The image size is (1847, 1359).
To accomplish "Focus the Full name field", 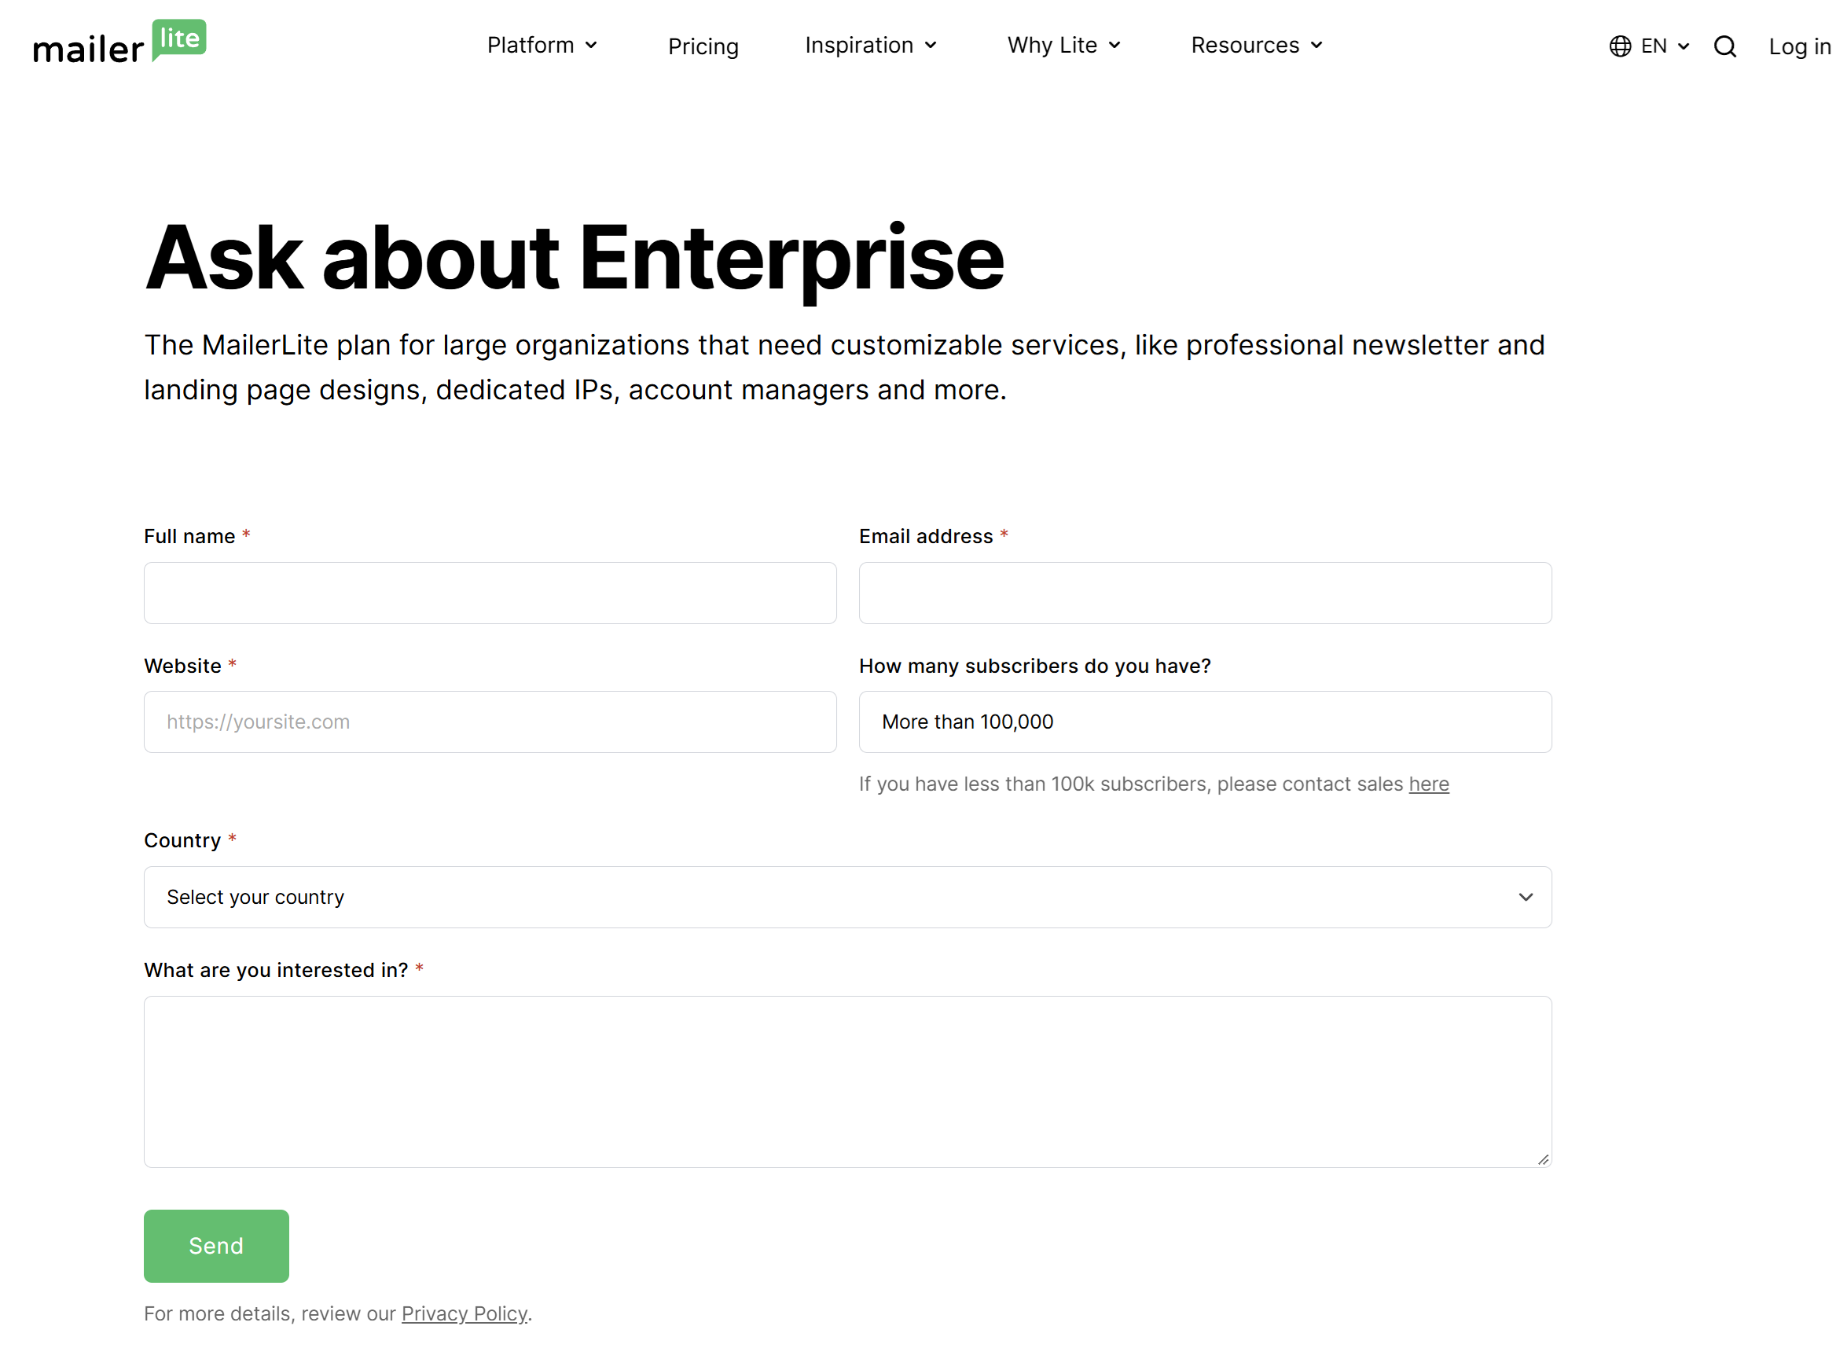I will point(490,593).
